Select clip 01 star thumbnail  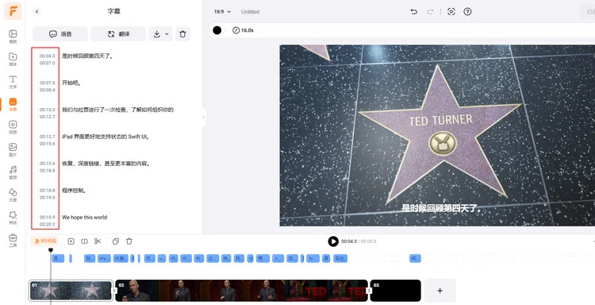coord(71,291)
